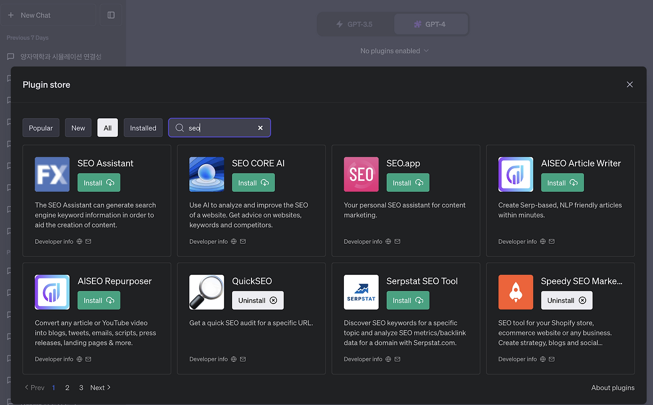653x405 pixels.
Task: Open Speedy SEO Marketing developer website globe
Action: click(543, 359)
